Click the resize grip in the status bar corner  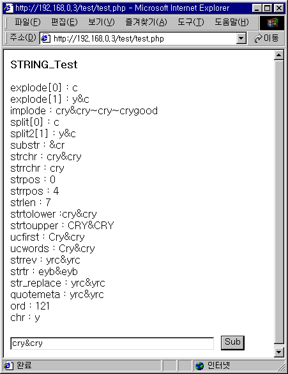(x=280, y=367)
